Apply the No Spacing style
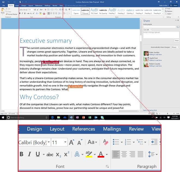Viewport: 180px width, 172px height. tap(103, 11)
